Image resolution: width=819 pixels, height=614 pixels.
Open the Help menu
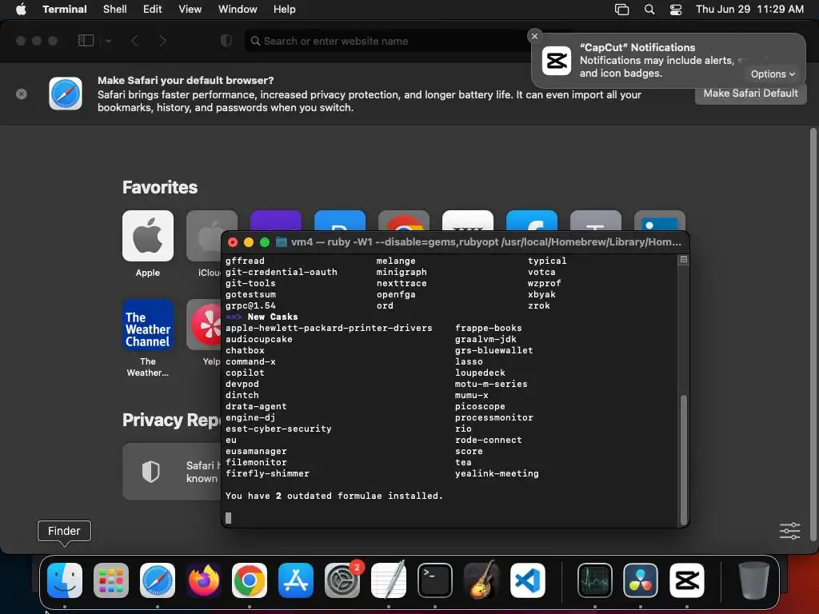pos(285,9)
